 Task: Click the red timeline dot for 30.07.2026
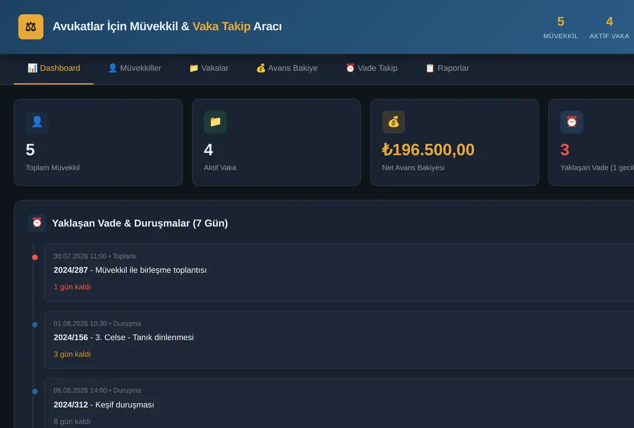coord(35,258)
